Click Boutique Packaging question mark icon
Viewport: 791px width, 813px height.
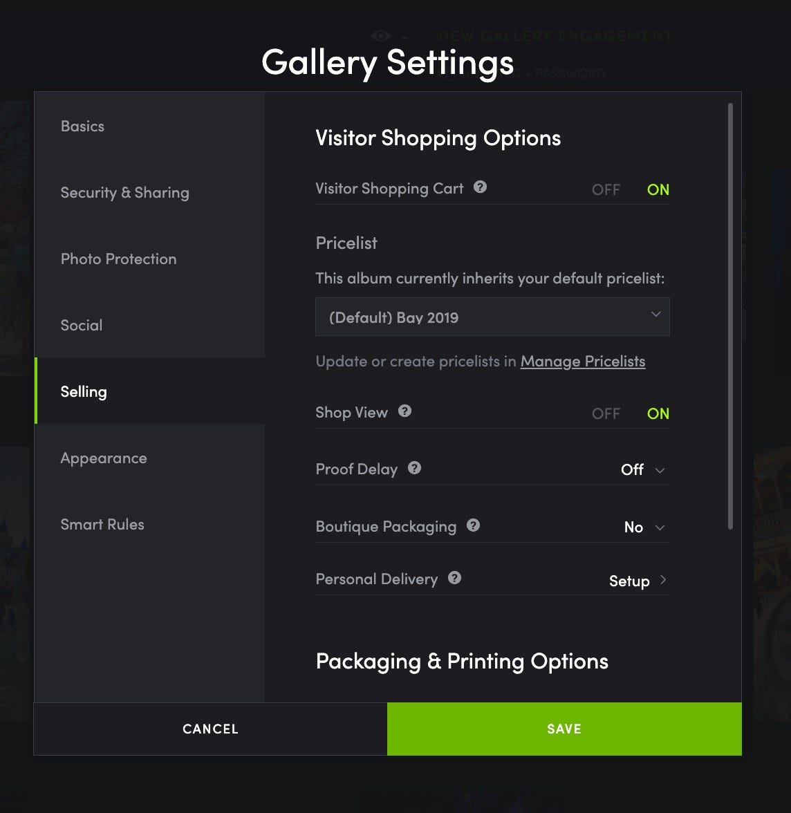[x=473, y=525]
